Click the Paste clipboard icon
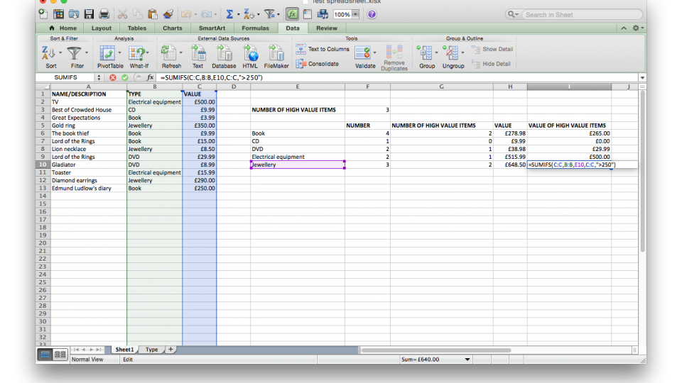The height and width of the screenshot is (383, 682). (152, 14)
